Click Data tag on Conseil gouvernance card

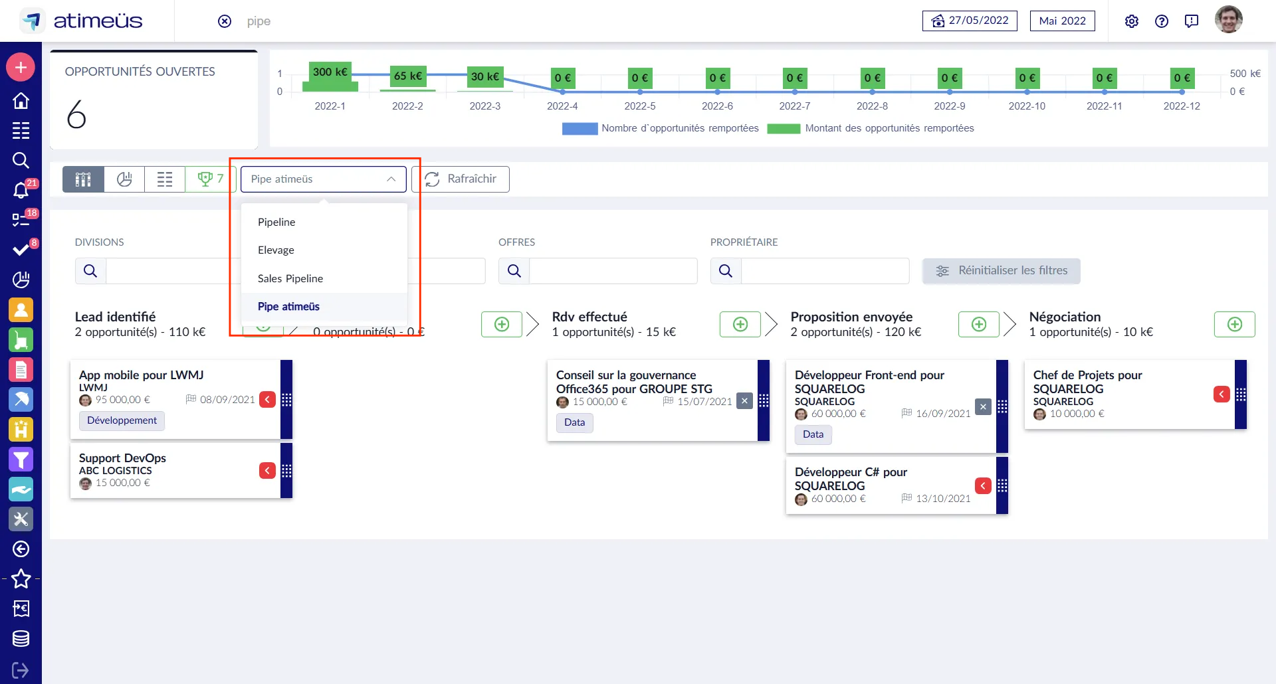(574, 422)
